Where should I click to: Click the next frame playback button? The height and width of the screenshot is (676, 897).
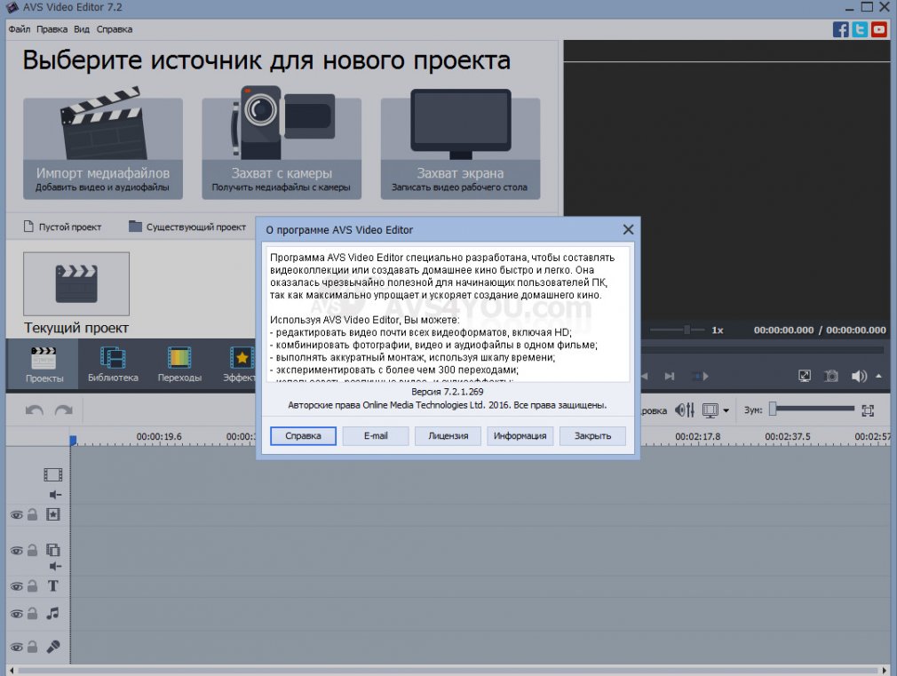click(x=670, y=376)
